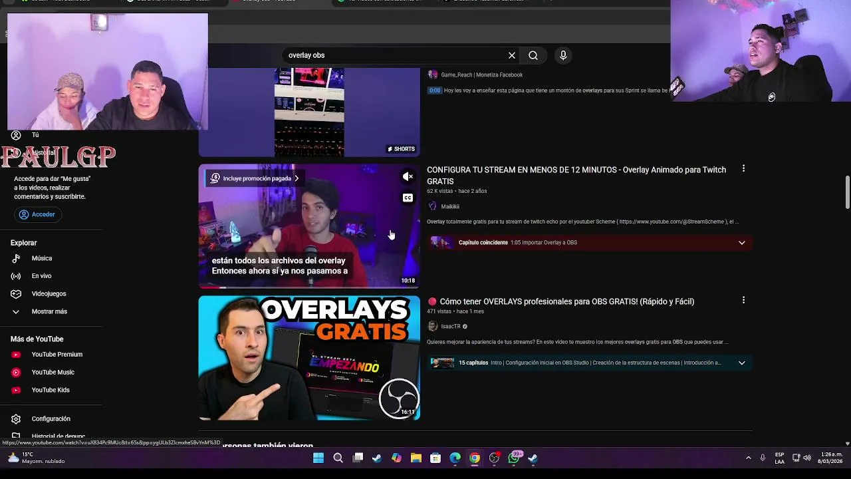Viewport: 851px width, 479px height.
Task: Click the '1:05 Importar Overlay a OBS' chapter text
Action: pyautogui.click(x=543, y=243)
